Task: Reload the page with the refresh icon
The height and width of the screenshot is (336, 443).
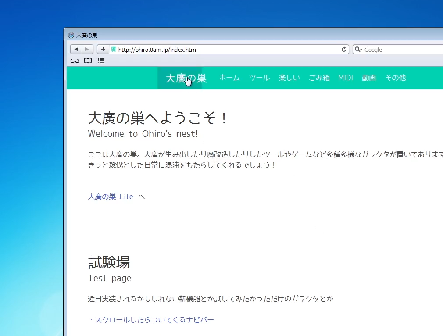Action: coord(344,50)
